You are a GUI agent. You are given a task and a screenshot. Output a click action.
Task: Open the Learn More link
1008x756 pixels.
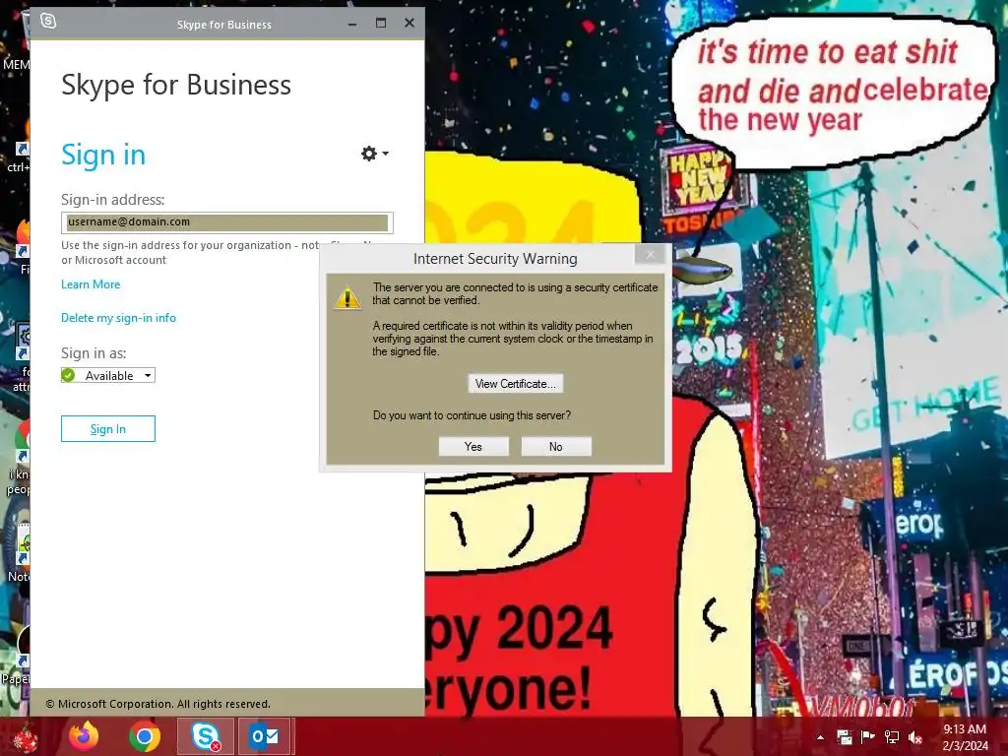click(x=91, y=284)
